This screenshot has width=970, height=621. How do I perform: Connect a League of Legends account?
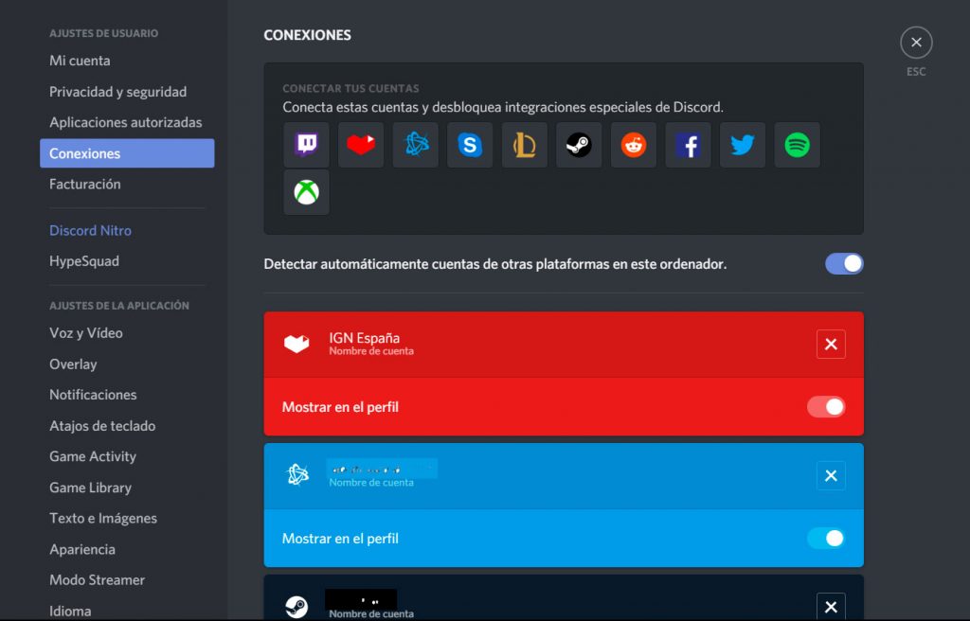[524, 144]
